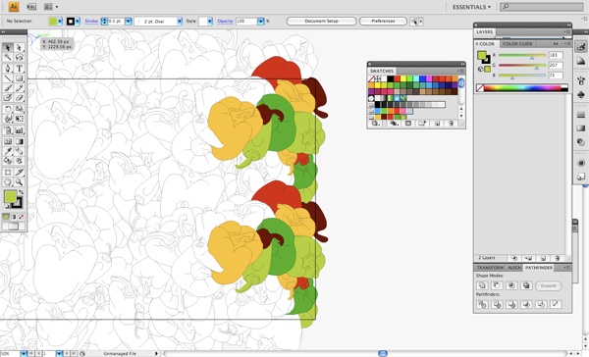This screenshot has height=357, width=589.
Task: Open the ESSENTIALS workspace switcher
Action: pyautogui.click(x=471, y=7)
